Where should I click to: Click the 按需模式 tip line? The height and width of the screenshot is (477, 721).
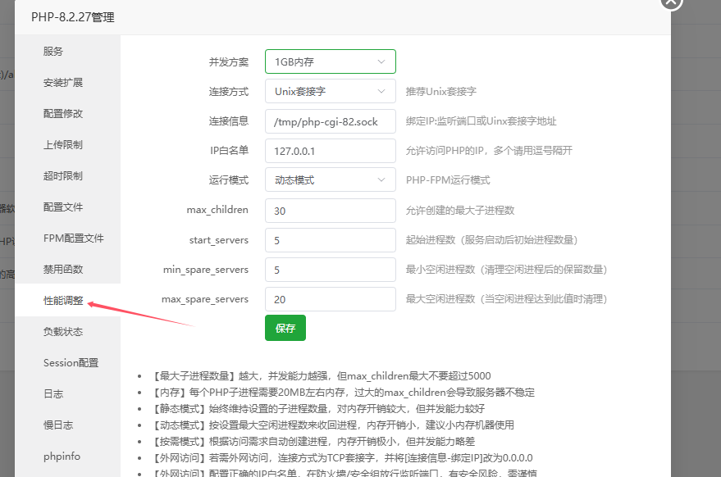pyautogui.click(x=313, y=442)
